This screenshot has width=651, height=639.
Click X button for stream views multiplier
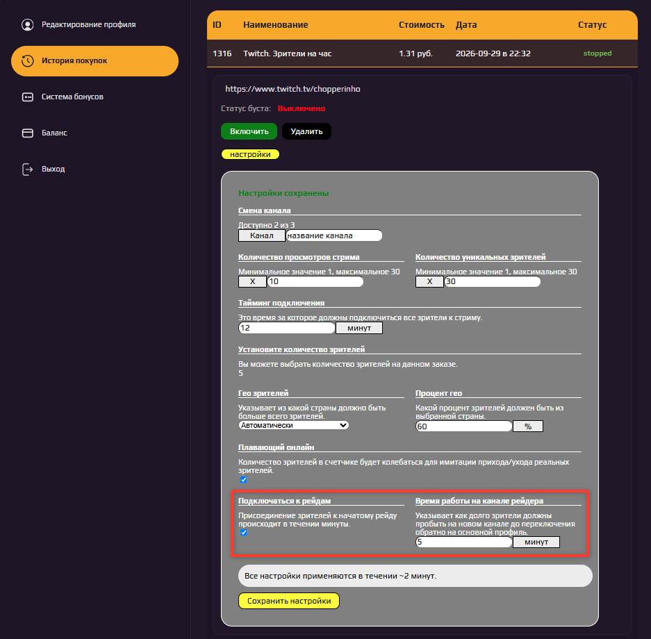(252, 282)
